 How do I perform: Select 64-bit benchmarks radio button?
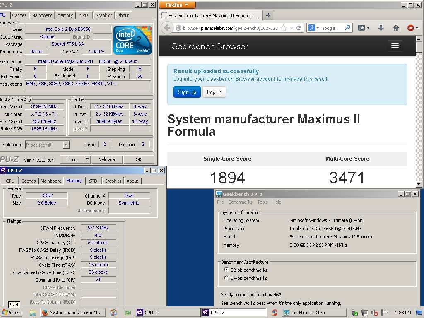point(226,278)
